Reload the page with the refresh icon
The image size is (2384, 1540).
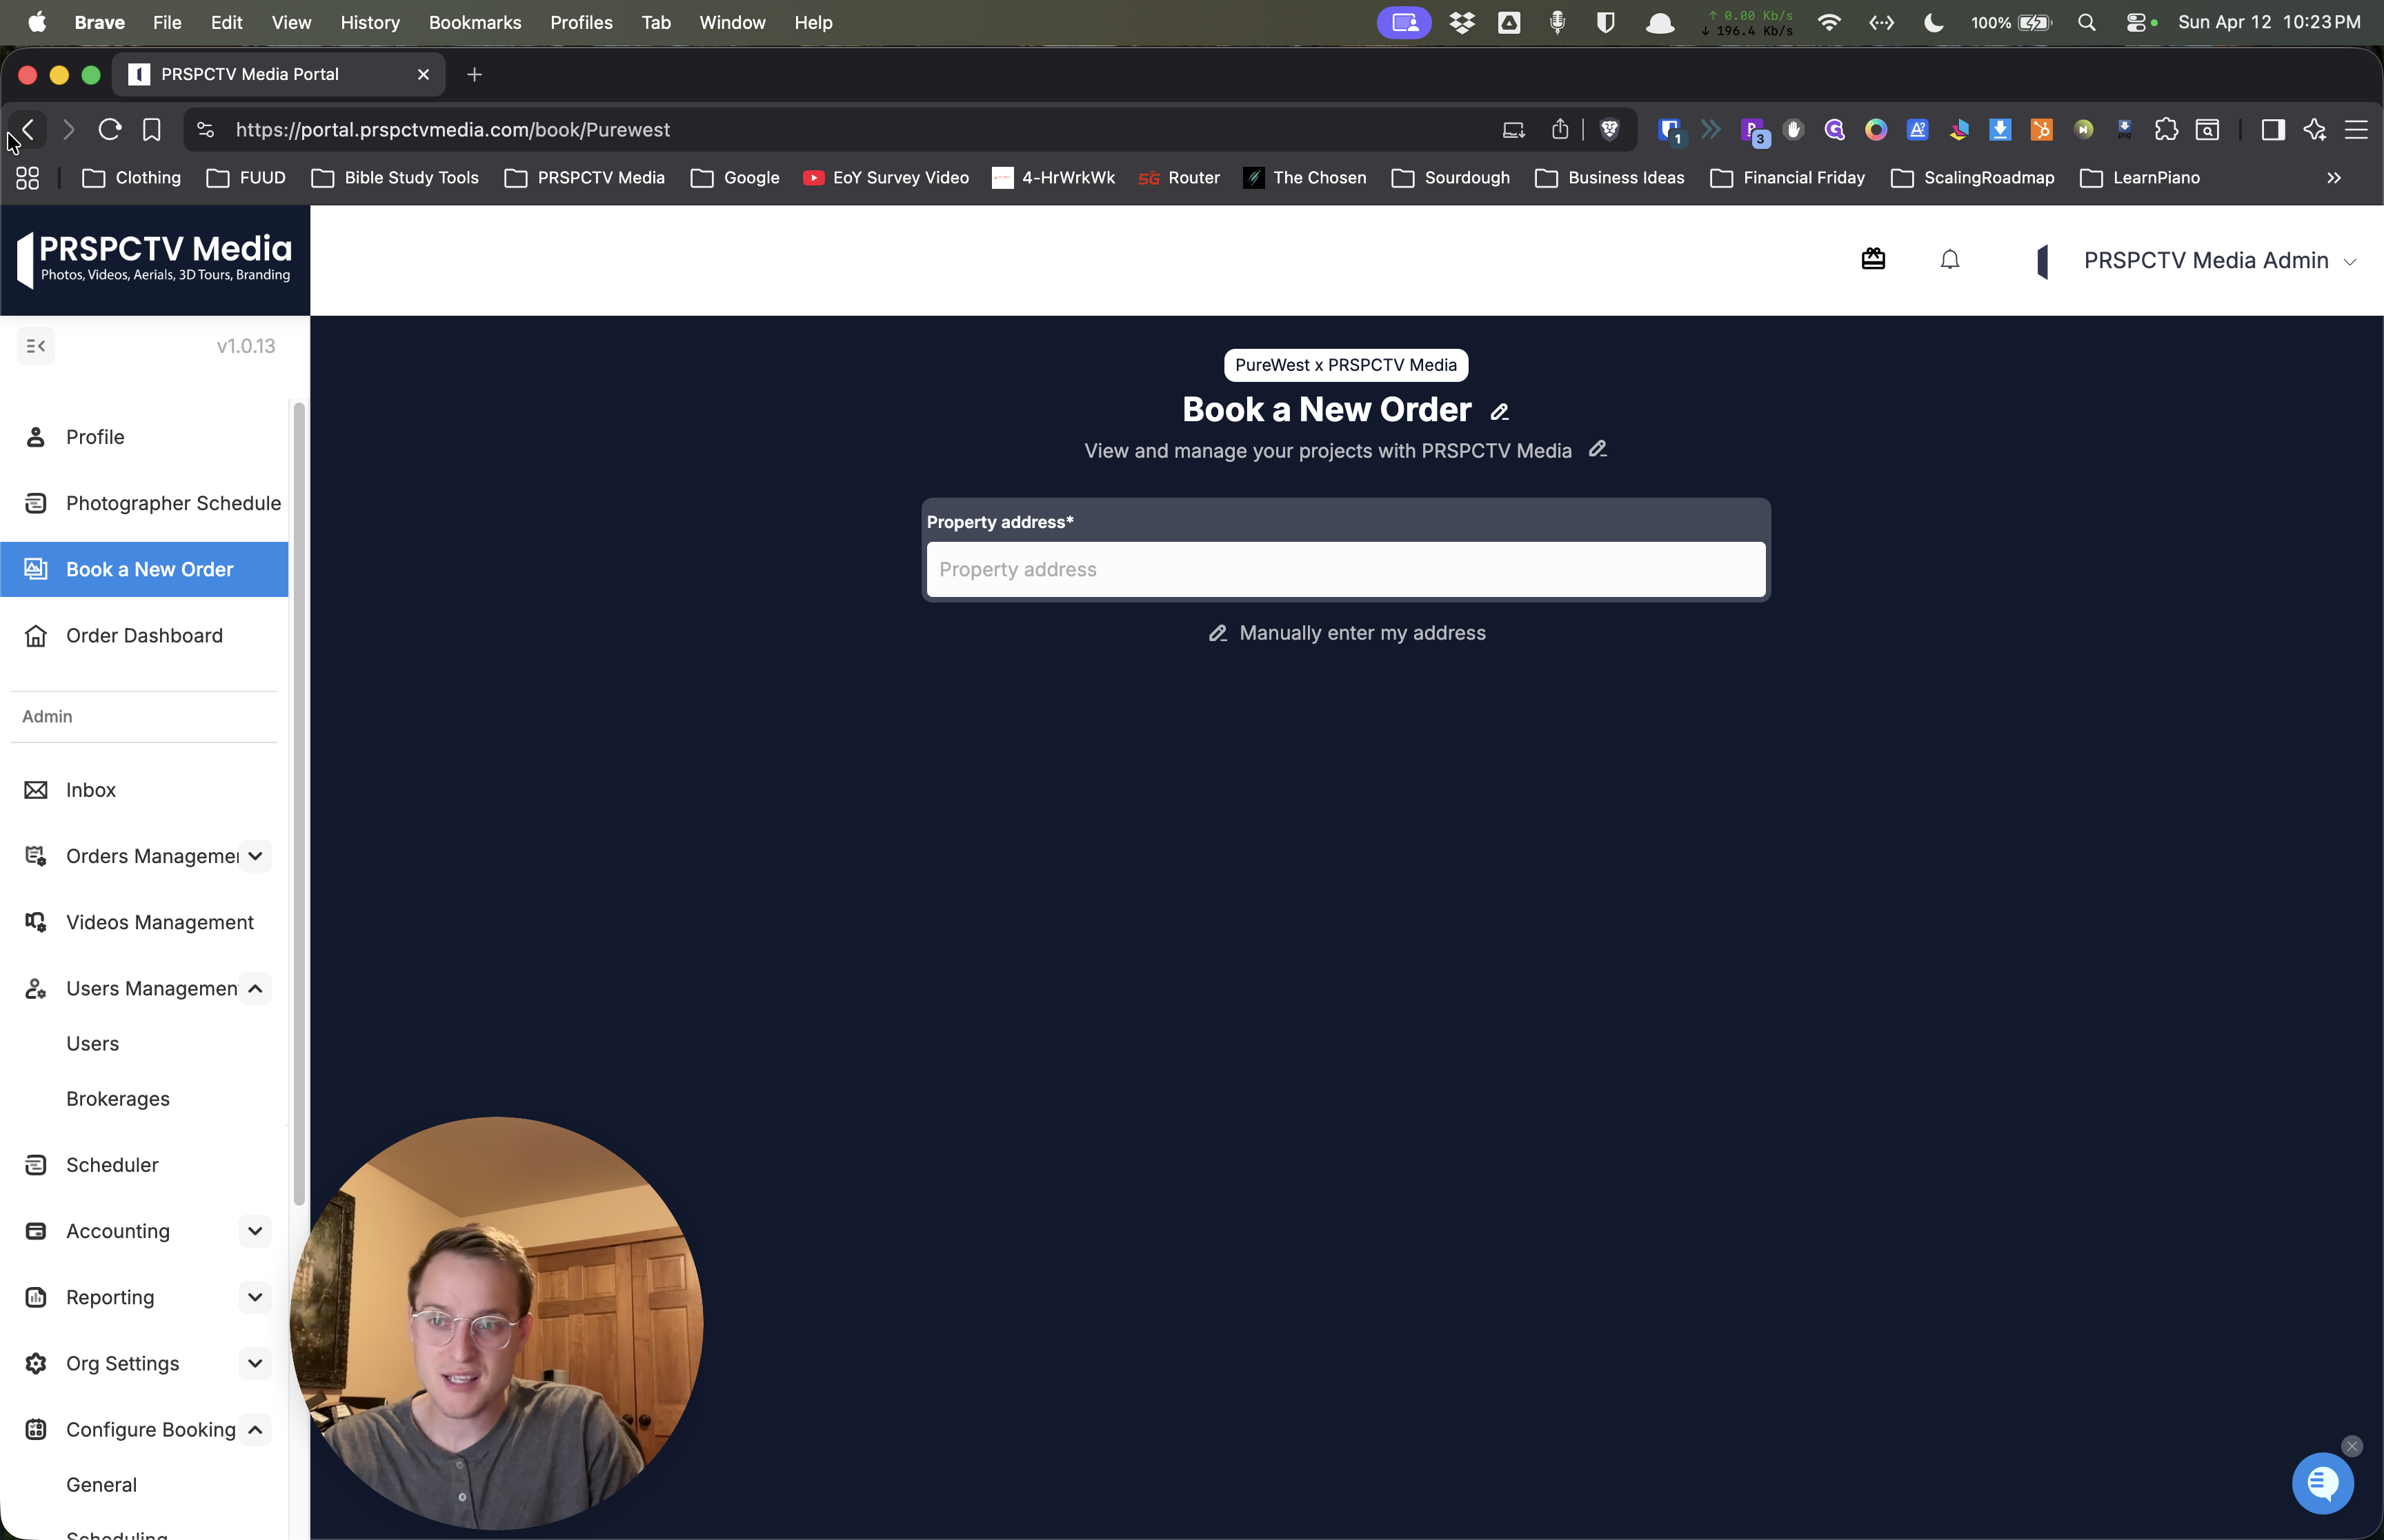pyautogui.click(x=110, y=130)
